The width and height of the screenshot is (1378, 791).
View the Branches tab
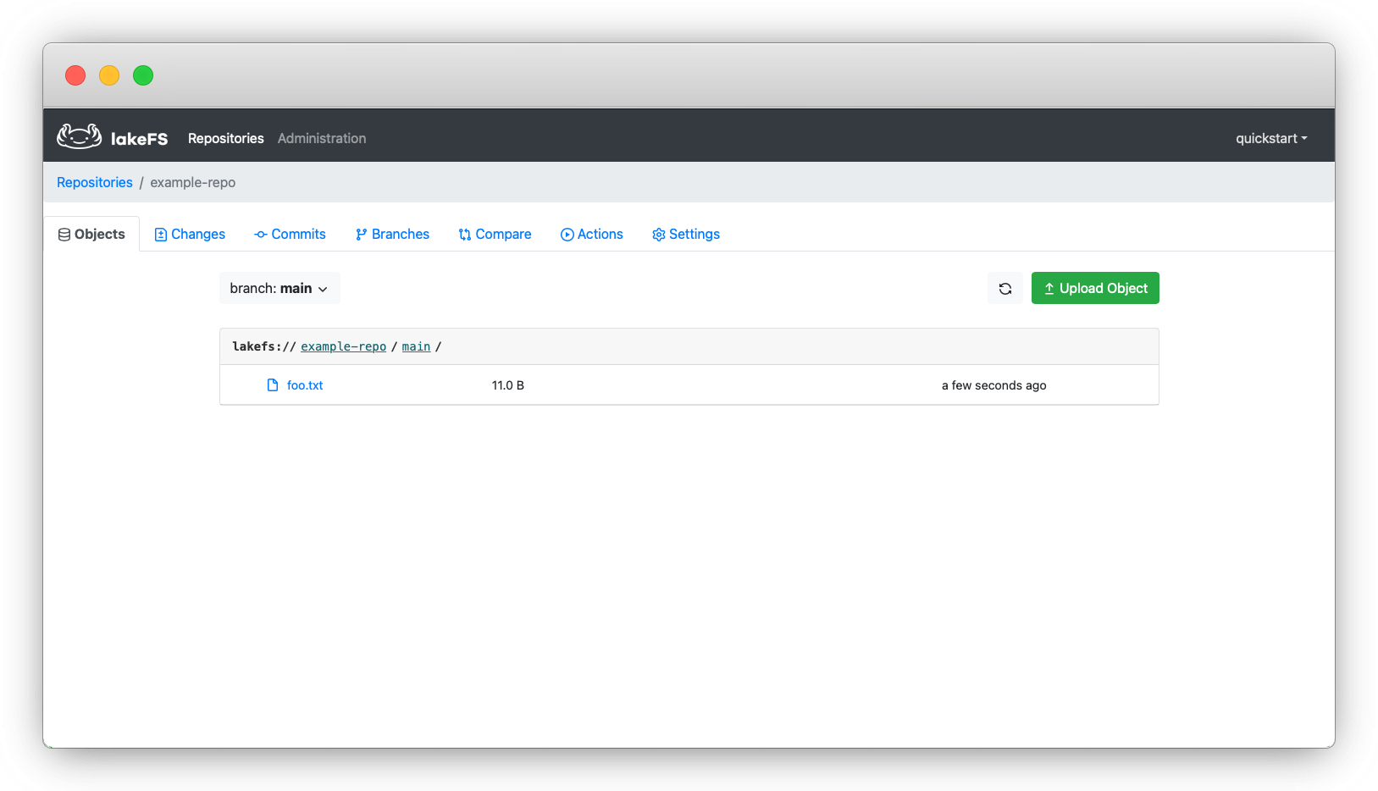click(392, 235)
